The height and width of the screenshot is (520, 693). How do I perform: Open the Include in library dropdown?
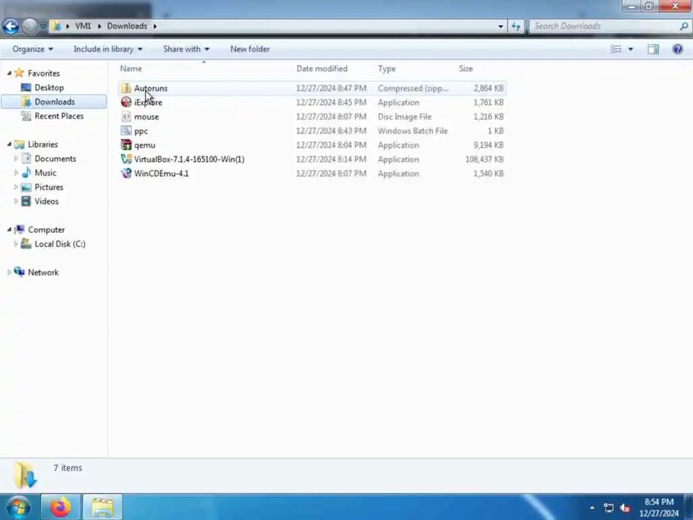click(108, 49)
